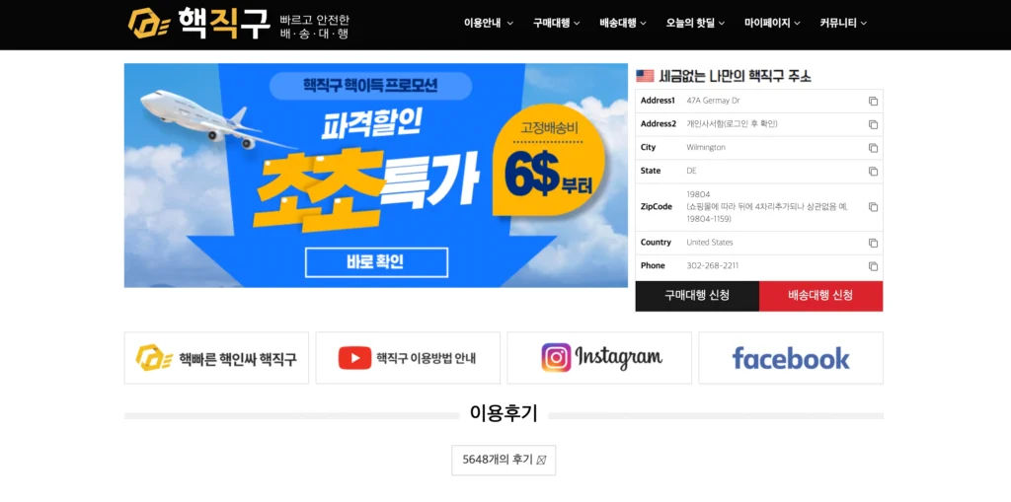Copy the Address2 value
The height and width of the screenshot is (502, 1011).
coord(873,124)
